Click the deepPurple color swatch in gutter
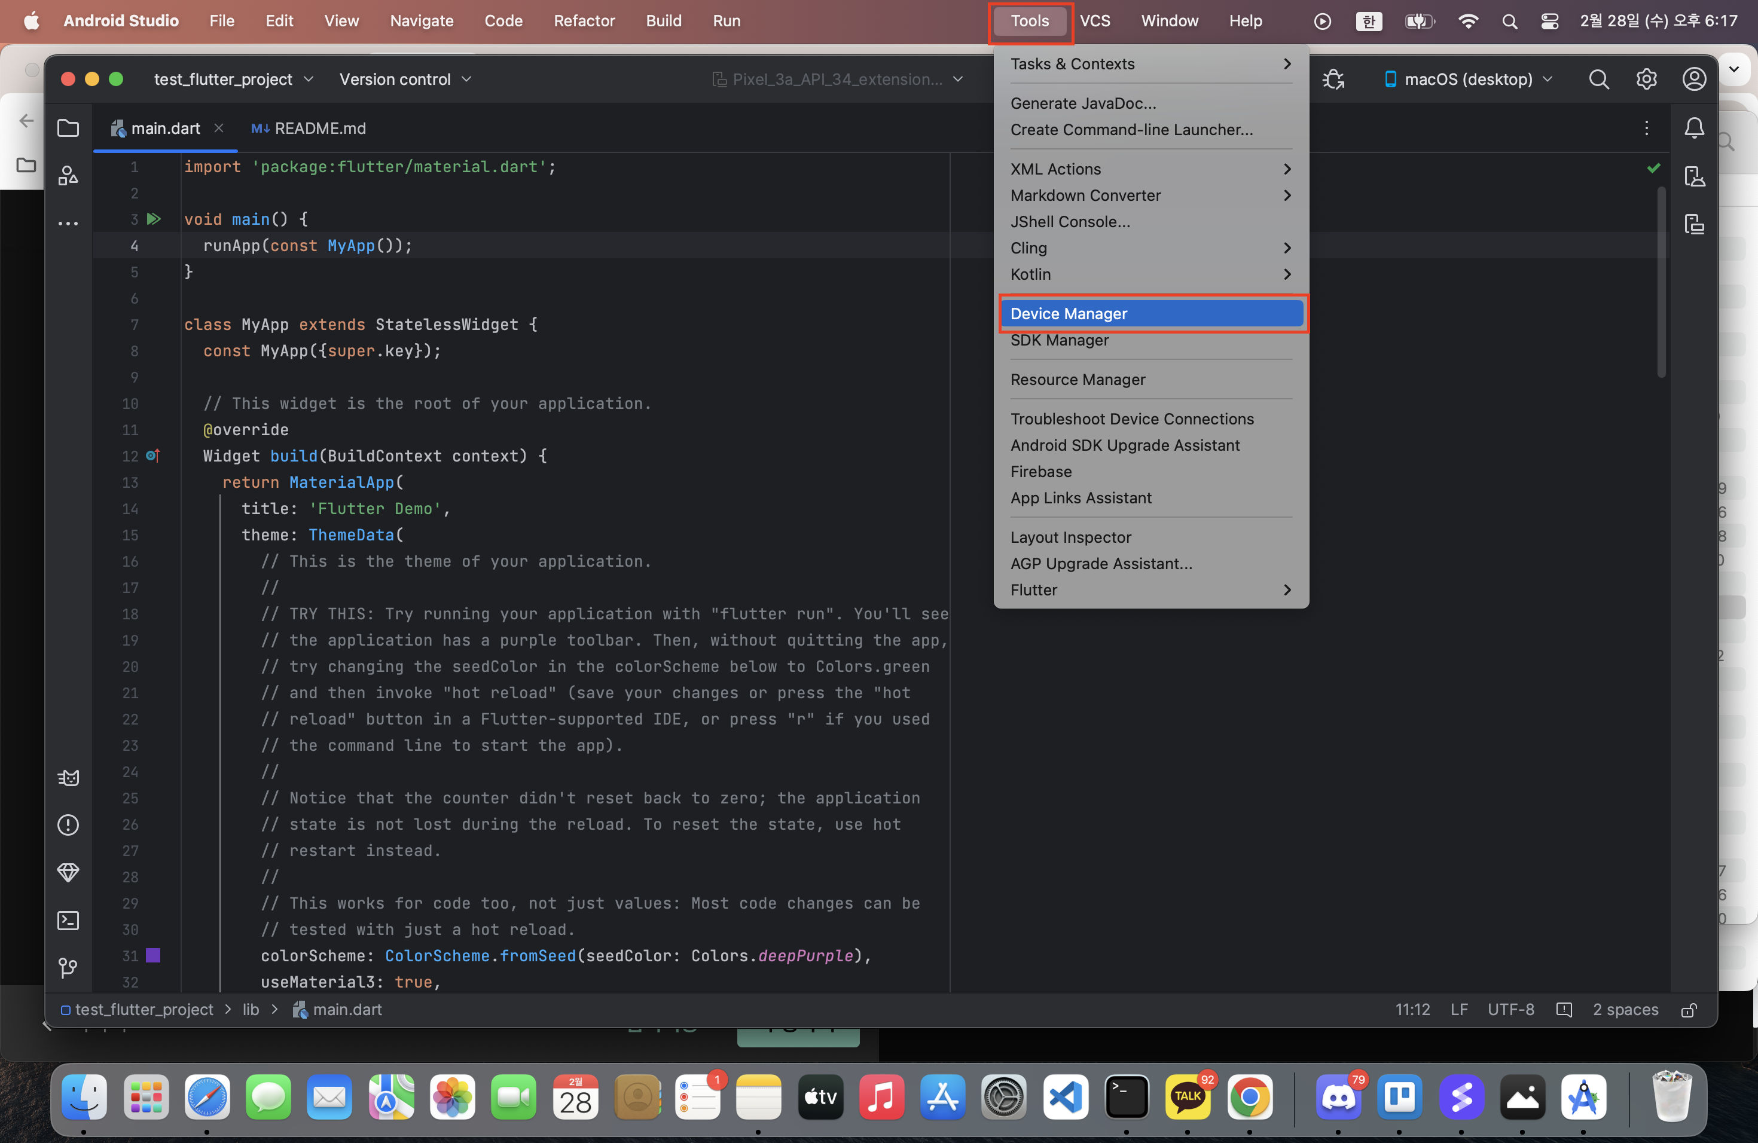Image resolution: width=1758 pixels, height=1143 pixels. point(153,955)
